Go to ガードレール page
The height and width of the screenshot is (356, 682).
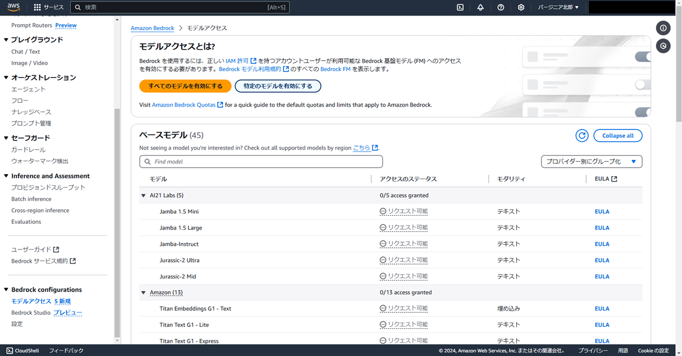[29, 150]
